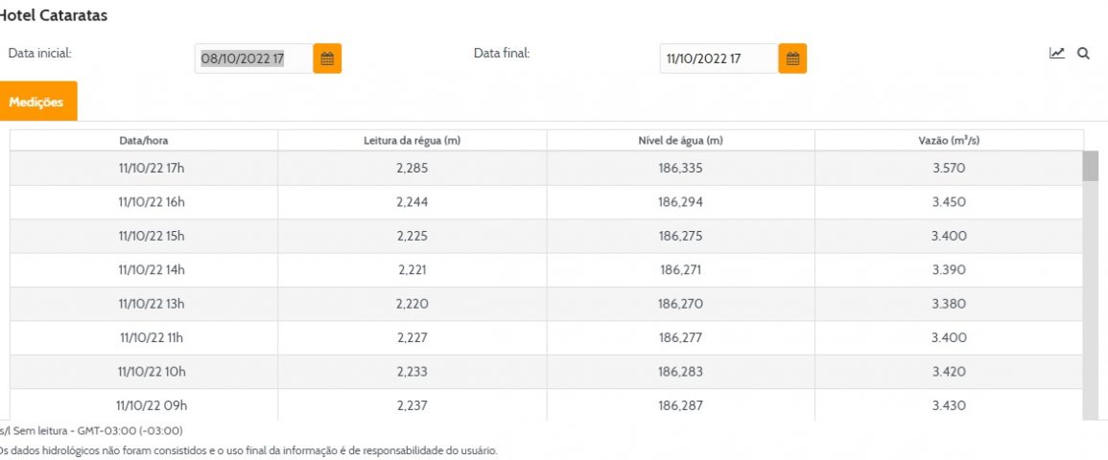Click the Vazão column header
Image resolution: width=1108 pixels, height=460 pixels.
click(x=949, y=141)
